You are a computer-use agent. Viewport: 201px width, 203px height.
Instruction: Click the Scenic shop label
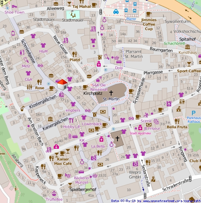[146, 121]
